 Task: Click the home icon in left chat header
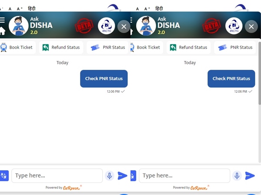point(3,31)
